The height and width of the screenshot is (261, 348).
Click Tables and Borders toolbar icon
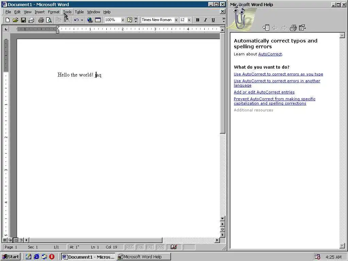pos(98,20)
